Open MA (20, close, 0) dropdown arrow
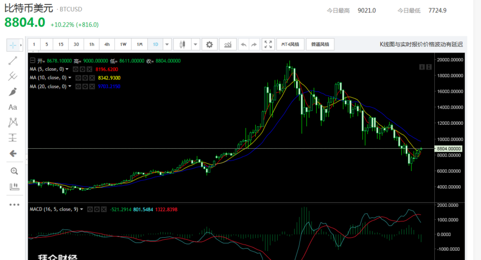Screen dimensions: 481x260 pyautogui.click(x=70, y=86)
